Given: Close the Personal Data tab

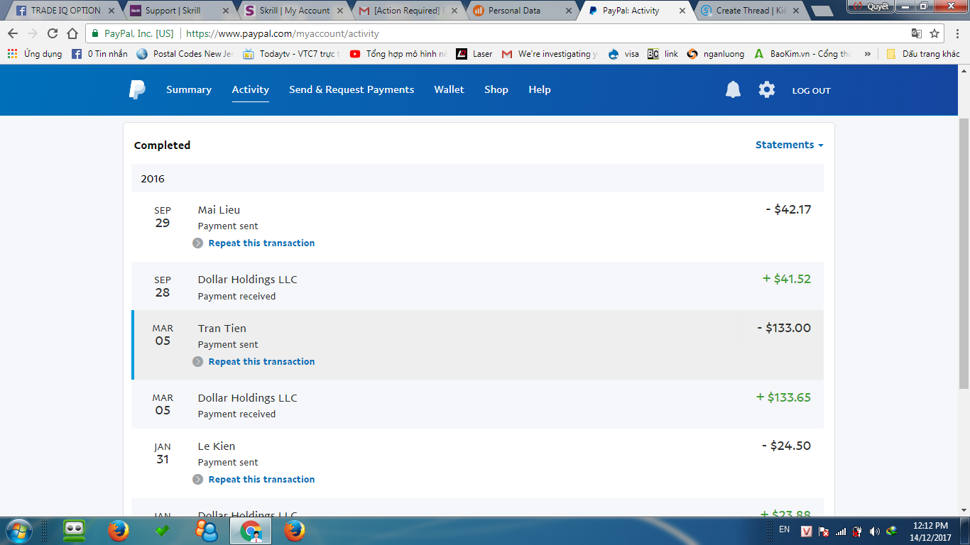Looking at the screenshot, I should (x=569, y=11).
